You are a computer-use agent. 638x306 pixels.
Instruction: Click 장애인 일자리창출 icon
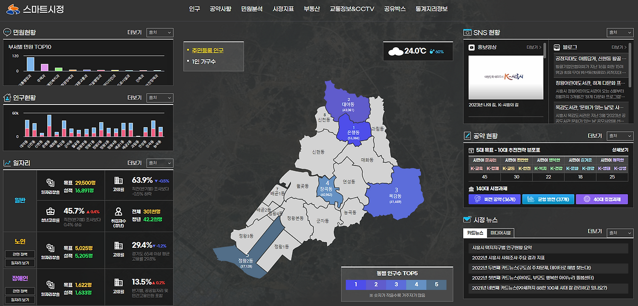pyautogui.click(x=50, y=284)
